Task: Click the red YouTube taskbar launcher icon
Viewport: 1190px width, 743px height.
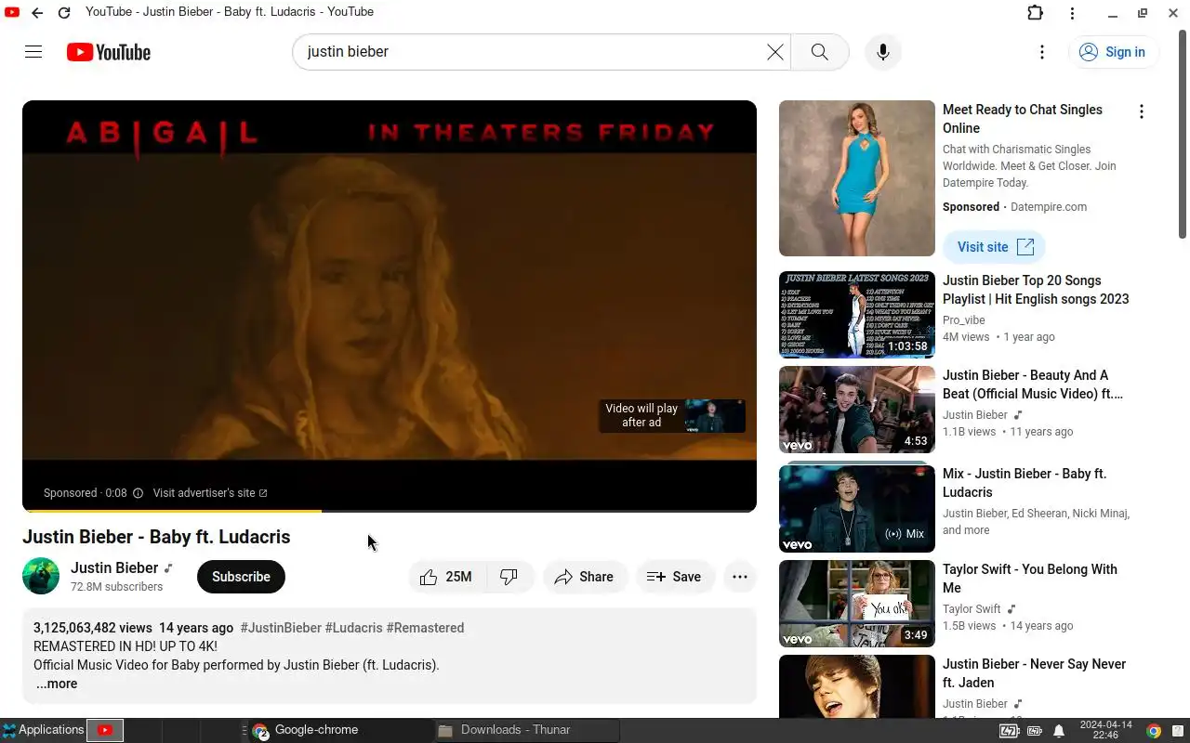Action: pos(105,730)
